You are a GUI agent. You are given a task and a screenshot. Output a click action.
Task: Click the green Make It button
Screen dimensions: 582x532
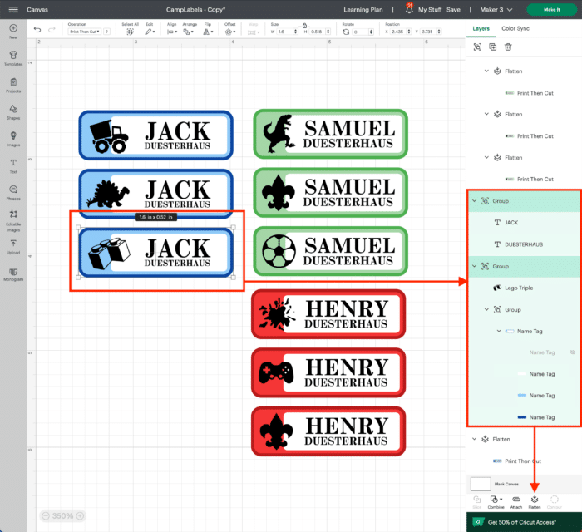click(x=551, y=9)
